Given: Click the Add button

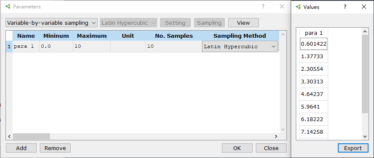Looking at the screenshot, I should point(21,148).
